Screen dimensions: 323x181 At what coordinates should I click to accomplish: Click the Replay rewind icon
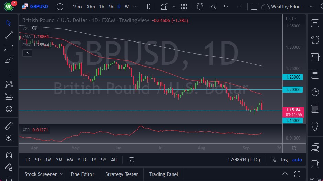214,7
